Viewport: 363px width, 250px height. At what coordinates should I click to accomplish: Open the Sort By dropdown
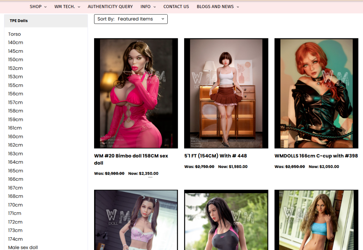click(x=131, y=19)
